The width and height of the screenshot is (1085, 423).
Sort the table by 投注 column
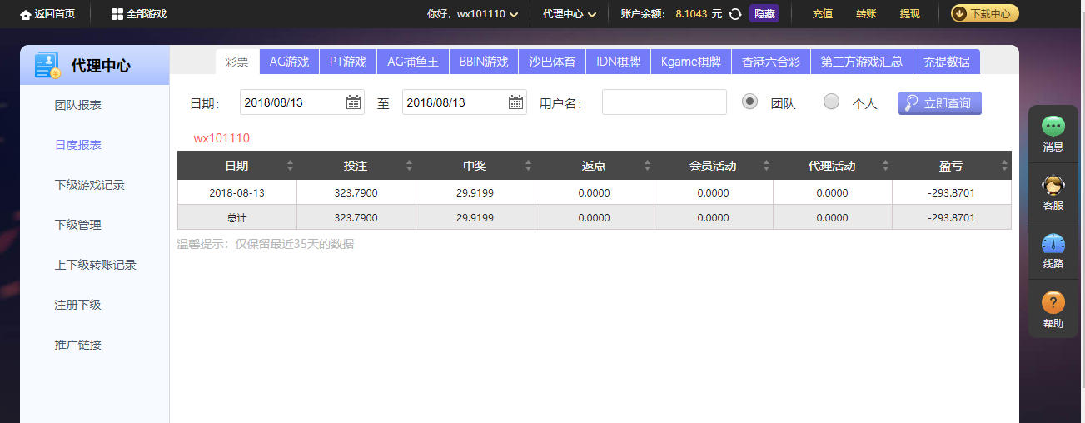coord(409,166)
